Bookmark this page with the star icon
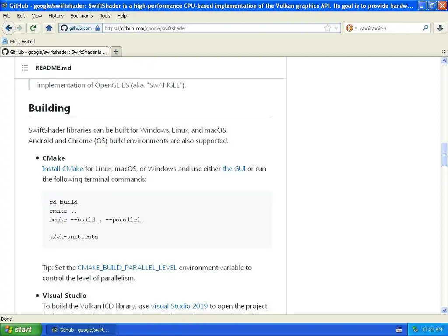The height and width of the screenshot is (336, 448). [x=327, y=28]
